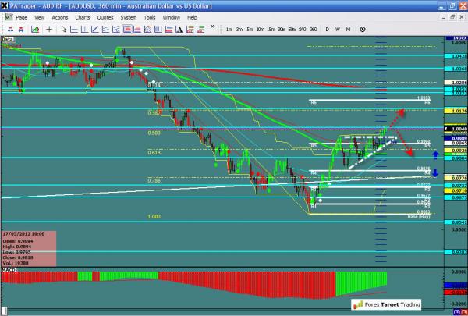Switch to Daily (D) timeframe
468x316 pixels.
pos(328,29)
